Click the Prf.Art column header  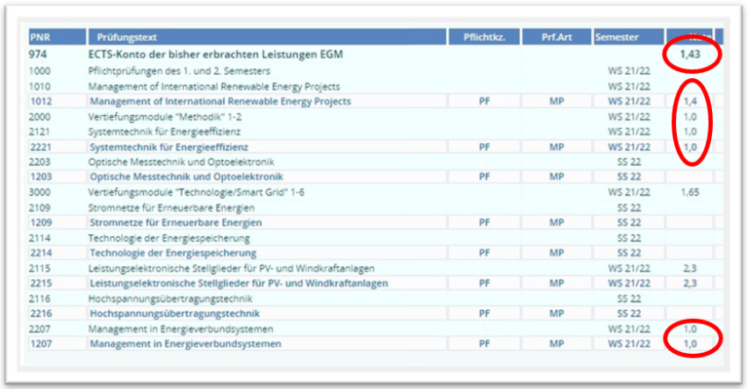(556, 37)
